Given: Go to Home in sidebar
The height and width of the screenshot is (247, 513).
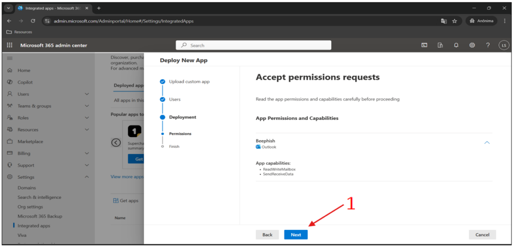Looking at the screenshot, I should pyautogui.click(x=24, y=70).
